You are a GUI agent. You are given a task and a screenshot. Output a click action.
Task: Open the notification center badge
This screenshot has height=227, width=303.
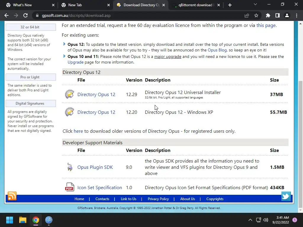pyautogui.click(x=295, y=220)
